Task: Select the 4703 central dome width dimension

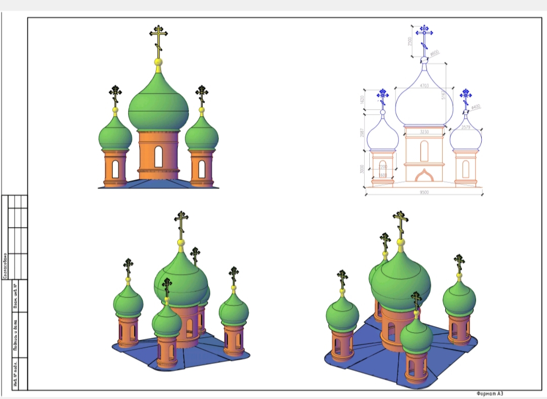Action: [424, 86]
